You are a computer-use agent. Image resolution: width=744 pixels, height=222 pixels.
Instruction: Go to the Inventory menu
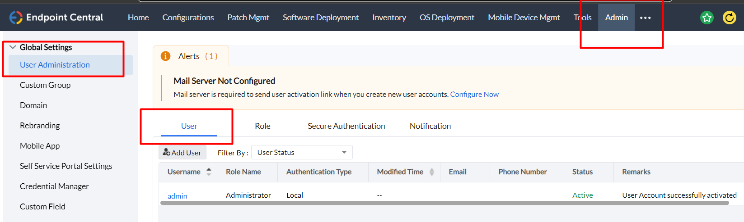point(389,18)
